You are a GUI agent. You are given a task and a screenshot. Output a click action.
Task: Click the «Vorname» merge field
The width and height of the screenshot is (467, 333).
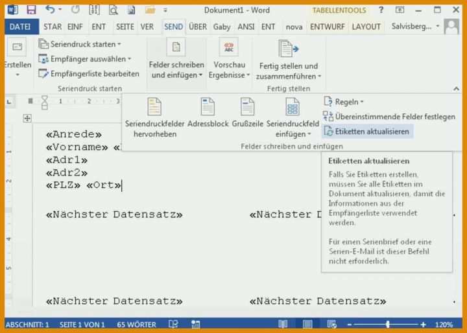pos(77,147)
